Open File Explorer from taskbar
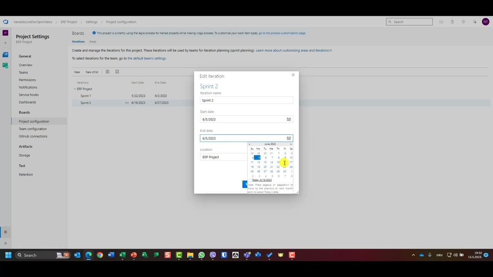The height and width of the screenshot is (277, 493). point(190,255)
